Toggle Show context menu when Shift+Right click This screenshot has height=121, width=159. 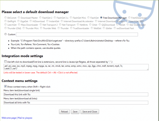(x=5, y=86)
